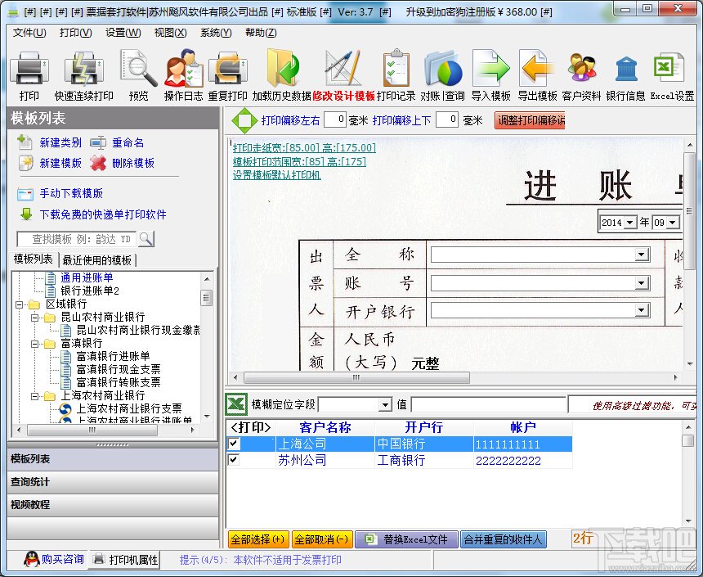Click the 合并重复的收件人 button
The image size is (703, 577).
tap(503, 539)
